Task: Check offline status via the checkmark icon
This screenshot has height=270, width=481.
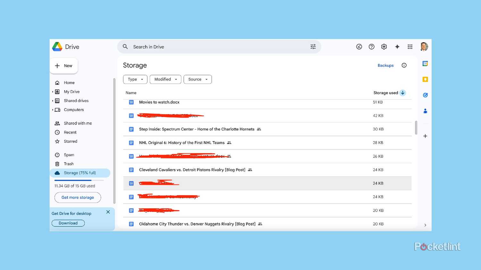Action: coord(359,47)
